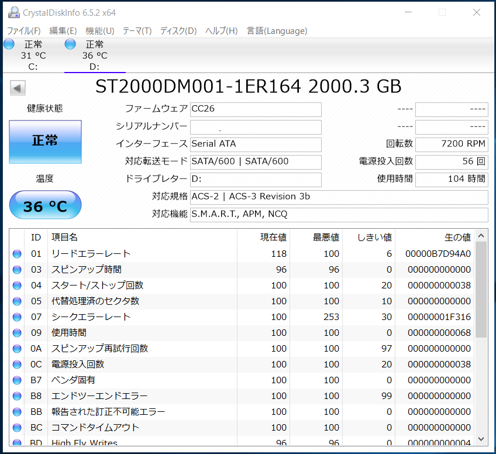496x454 pixels.
Task: Click threshold 97 in スピンアップ再試行回数 row
Action: tap(387, 349)
